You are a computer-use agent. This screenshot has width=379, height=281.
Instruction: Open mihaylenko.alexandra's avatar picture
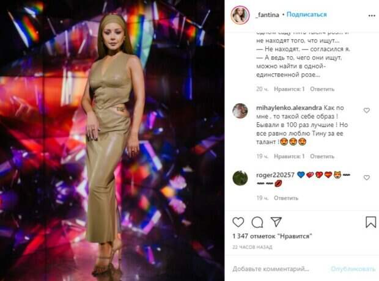pyautogui.click(x=240, y=111)
